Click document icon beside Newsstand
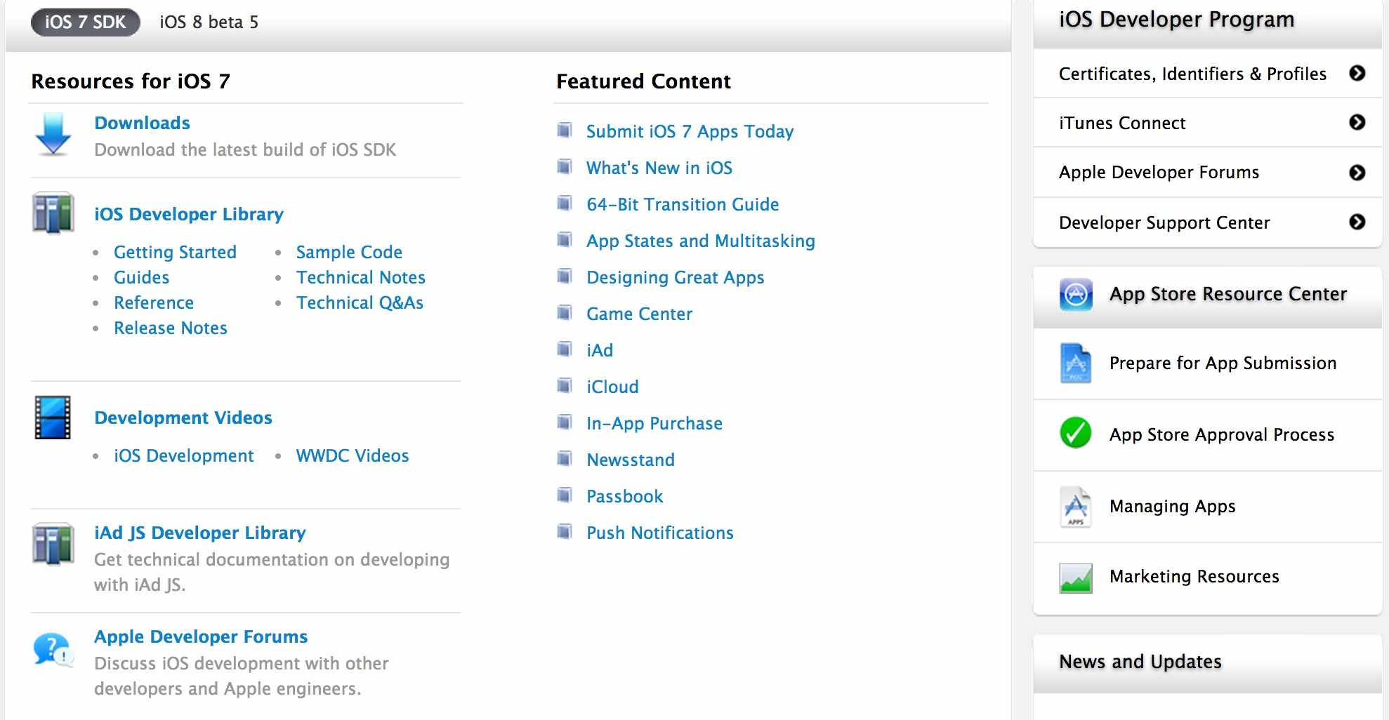Image resolution: width=1389 pixels, height=720 pixels. pyautogui.click(x=565, y=458)
